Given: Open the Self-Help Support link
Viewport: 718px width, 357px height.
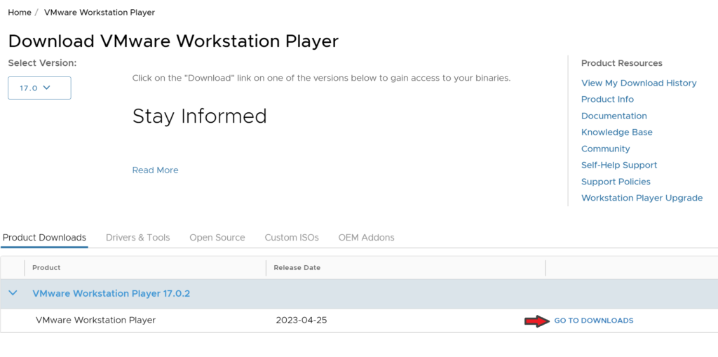Looking at the screenshot, I should tap(619, 165).
